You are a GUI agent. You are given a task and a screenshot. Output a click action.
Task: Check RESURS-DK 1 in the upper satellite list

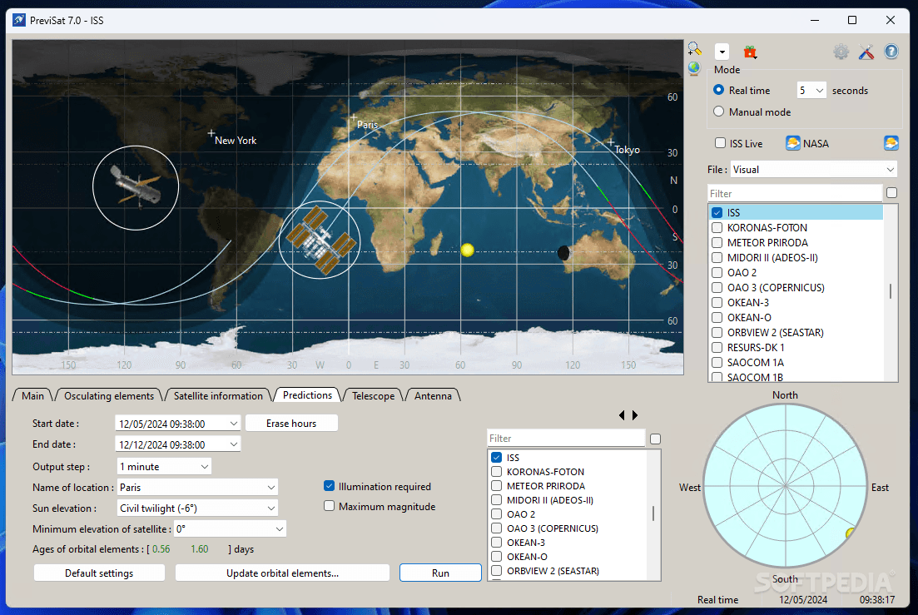[x=717, y=348]
